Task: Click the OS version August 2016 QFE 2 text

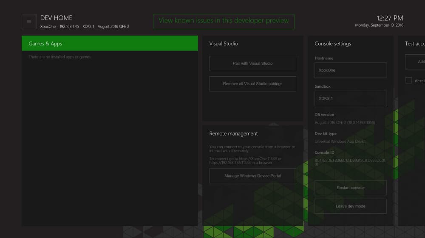Action: pos(345,122)
